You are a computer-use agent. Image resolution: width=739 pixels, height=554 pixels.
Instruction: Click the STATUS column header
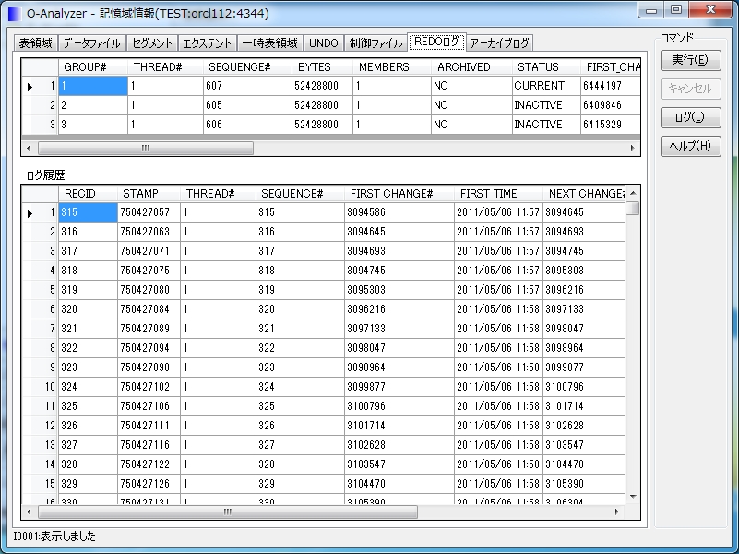point(546,67)
